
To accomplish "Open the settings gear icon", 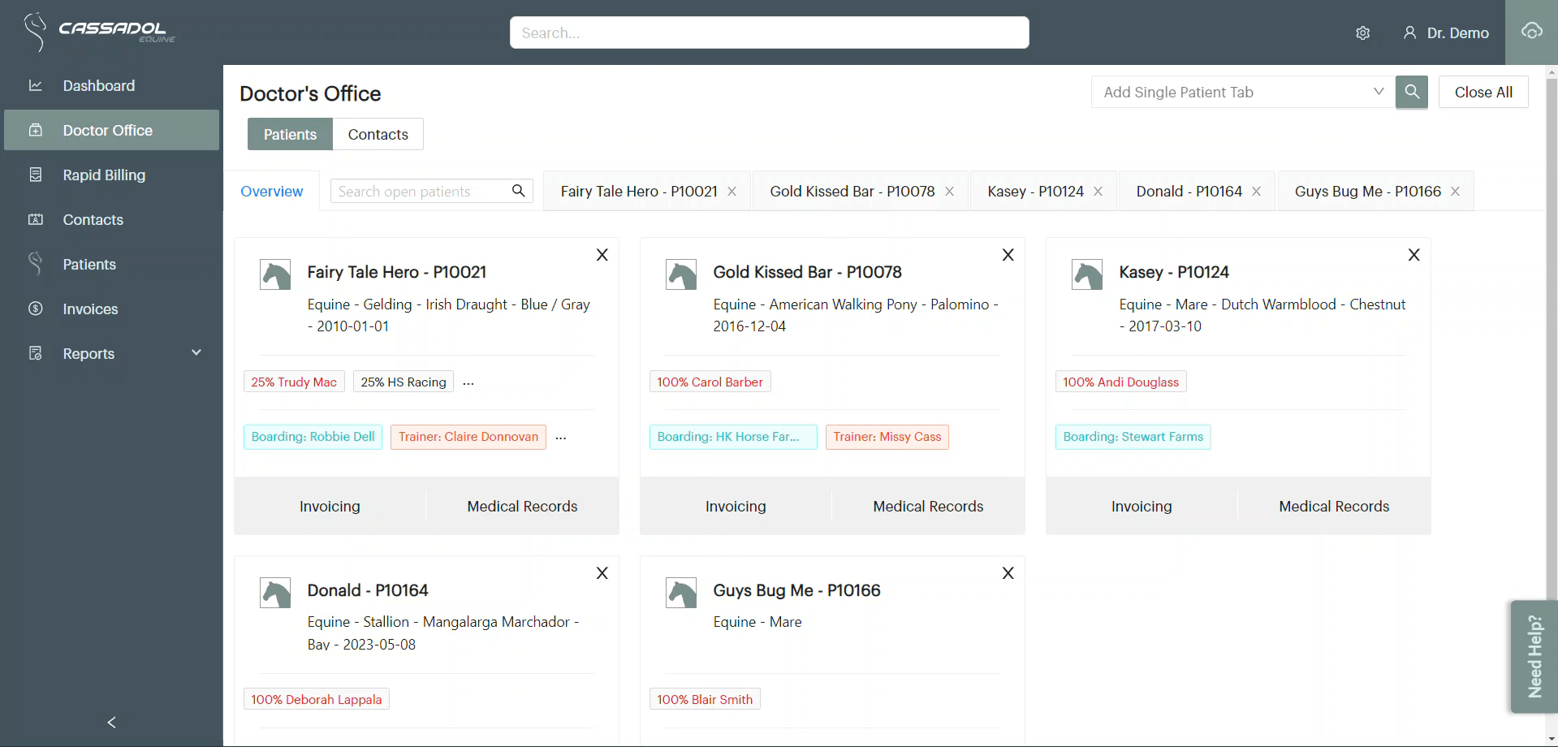I will pos(1362,33).
